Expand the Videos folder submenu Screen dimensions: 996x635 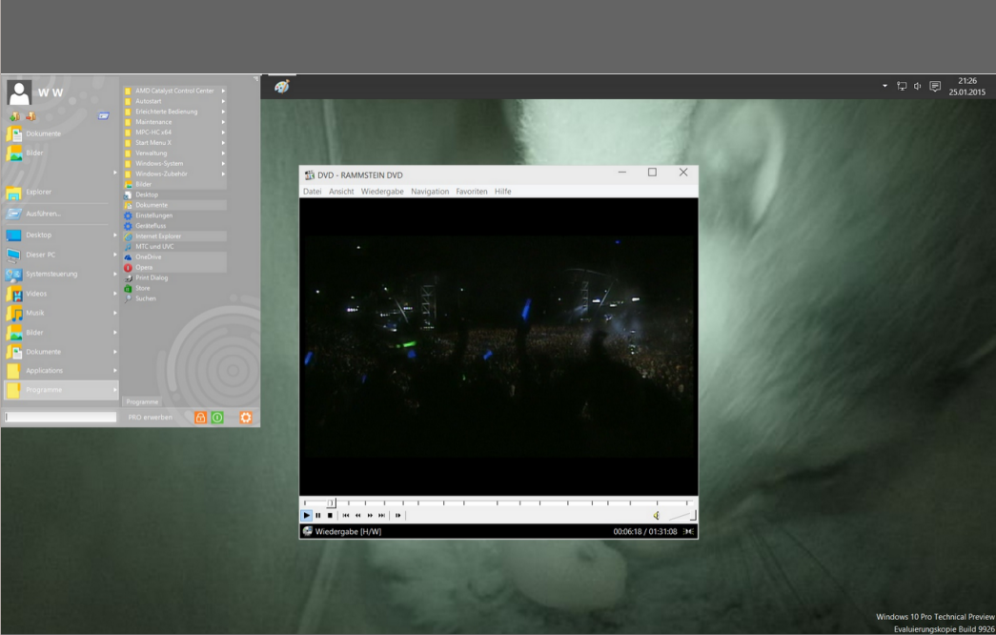click(x=115, y=294)
